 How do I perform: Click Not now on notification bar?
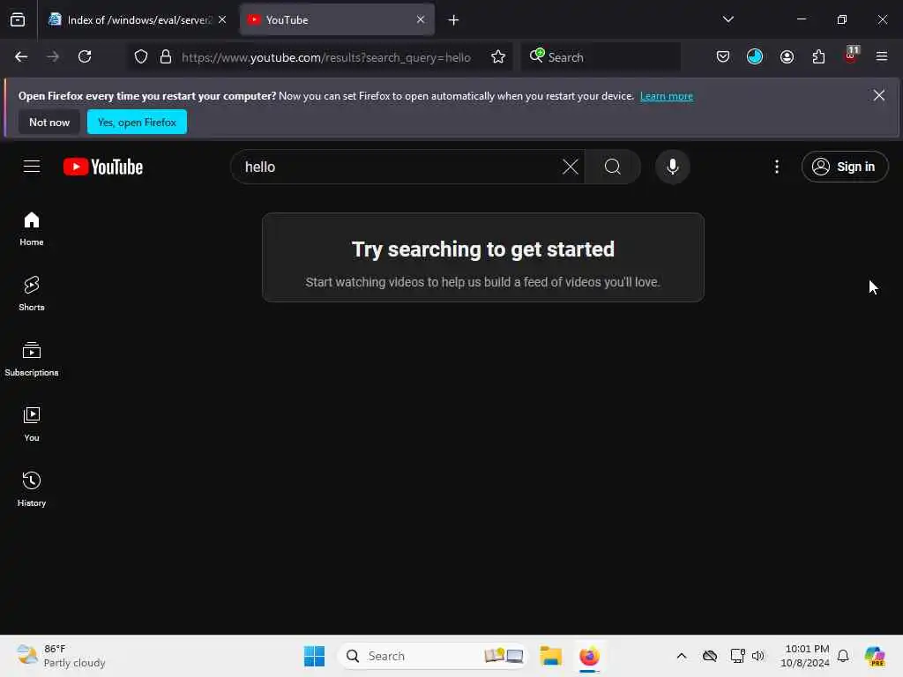click(x=49, y=122)
